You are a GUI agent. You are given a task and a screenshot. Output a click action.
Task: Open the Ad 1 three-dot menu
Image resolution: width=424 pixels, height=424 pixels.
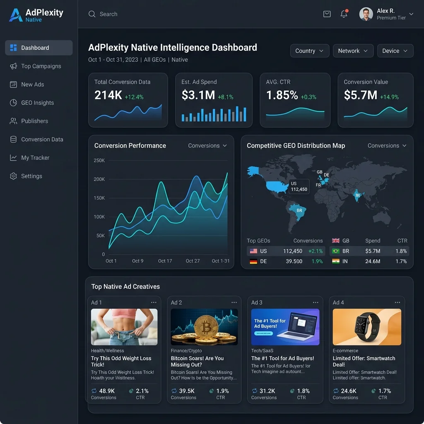154,302
